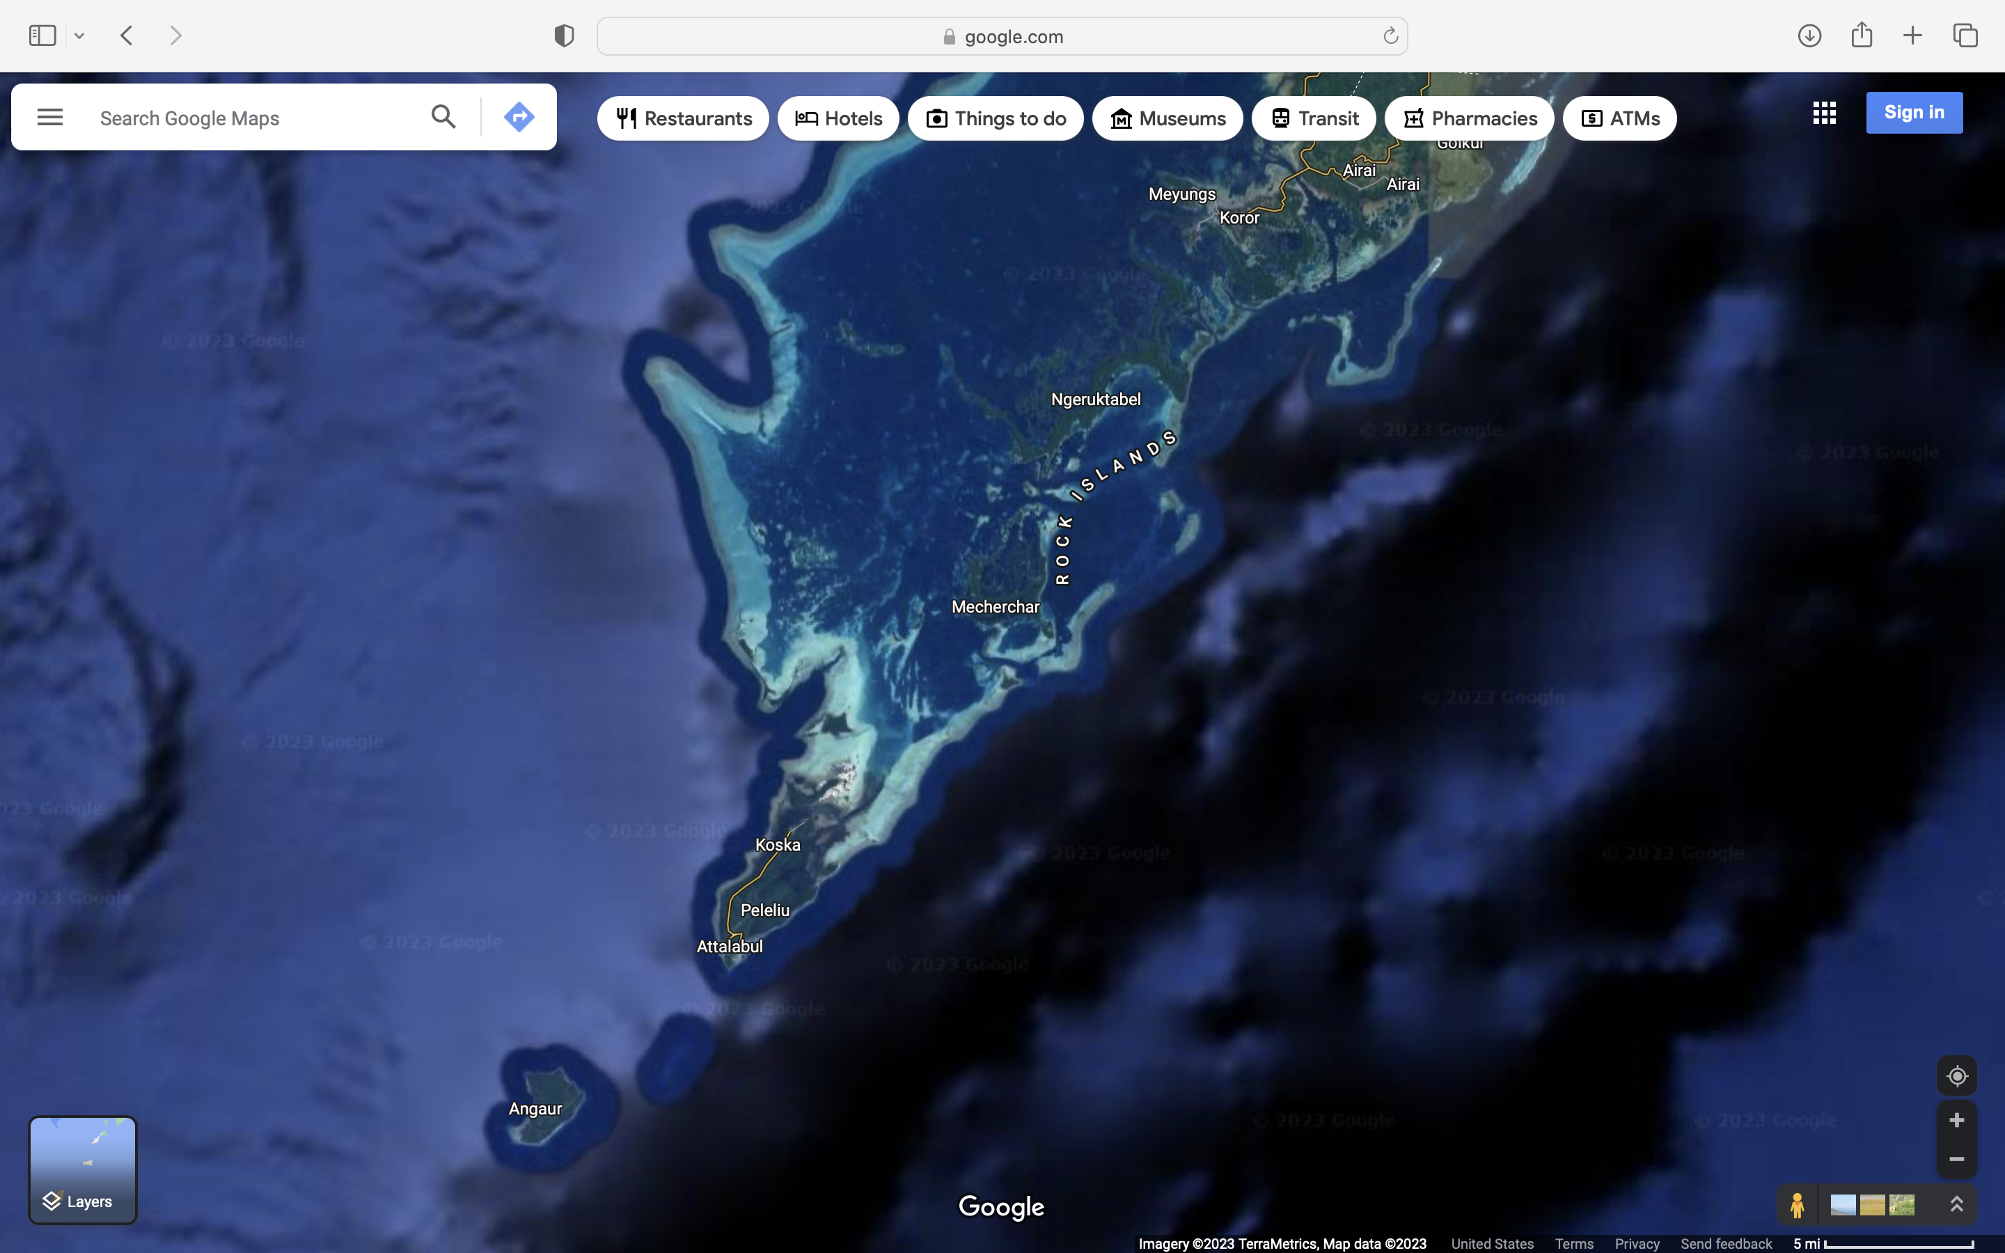Select the Restaurants category chip
This screenshot has width=2005, height=1253.
(x=683, y=118)
